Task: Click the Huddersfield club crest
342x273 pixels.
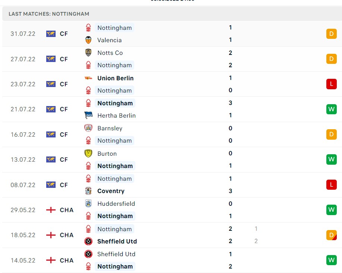Action: 88,204
